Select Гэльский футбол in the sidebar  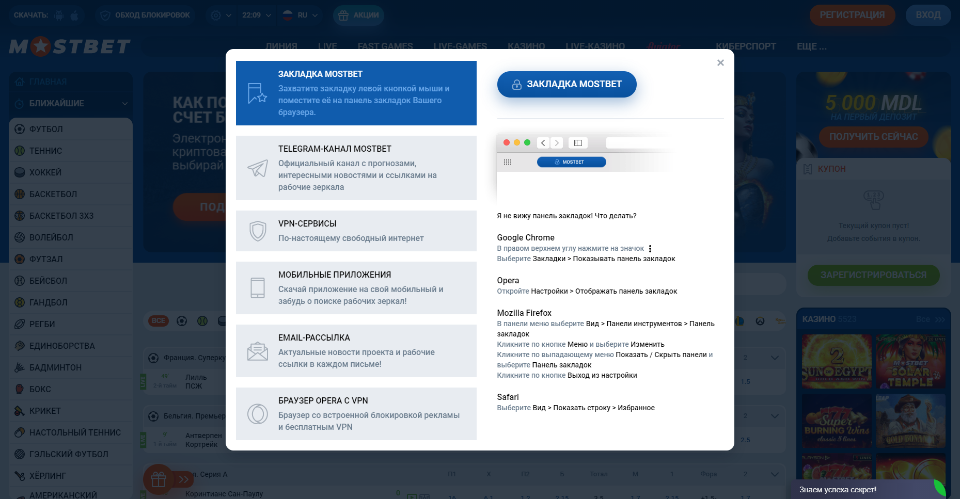(71, 454)
